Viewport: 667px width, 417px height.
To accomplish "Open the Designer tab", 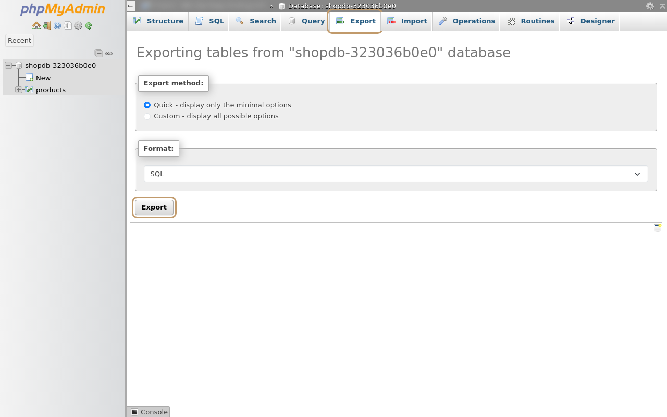I will coord(590,21).
